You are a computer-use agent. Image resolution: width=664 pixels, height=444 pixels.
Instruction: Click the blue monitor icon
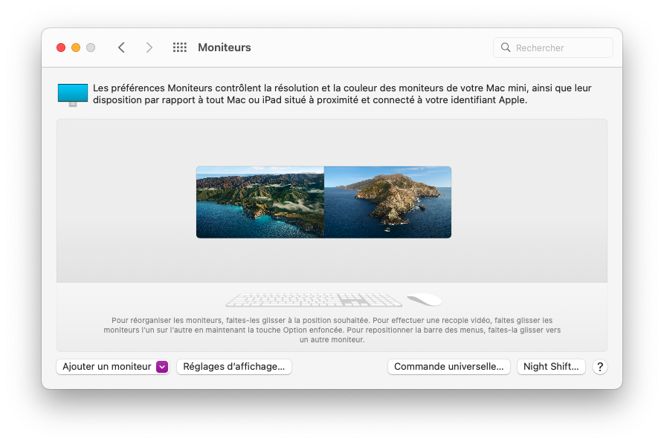point(73,94)
